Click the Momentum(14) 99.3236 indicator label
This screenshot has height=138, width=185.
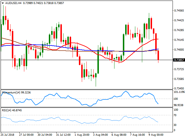[x=16, y=93]
